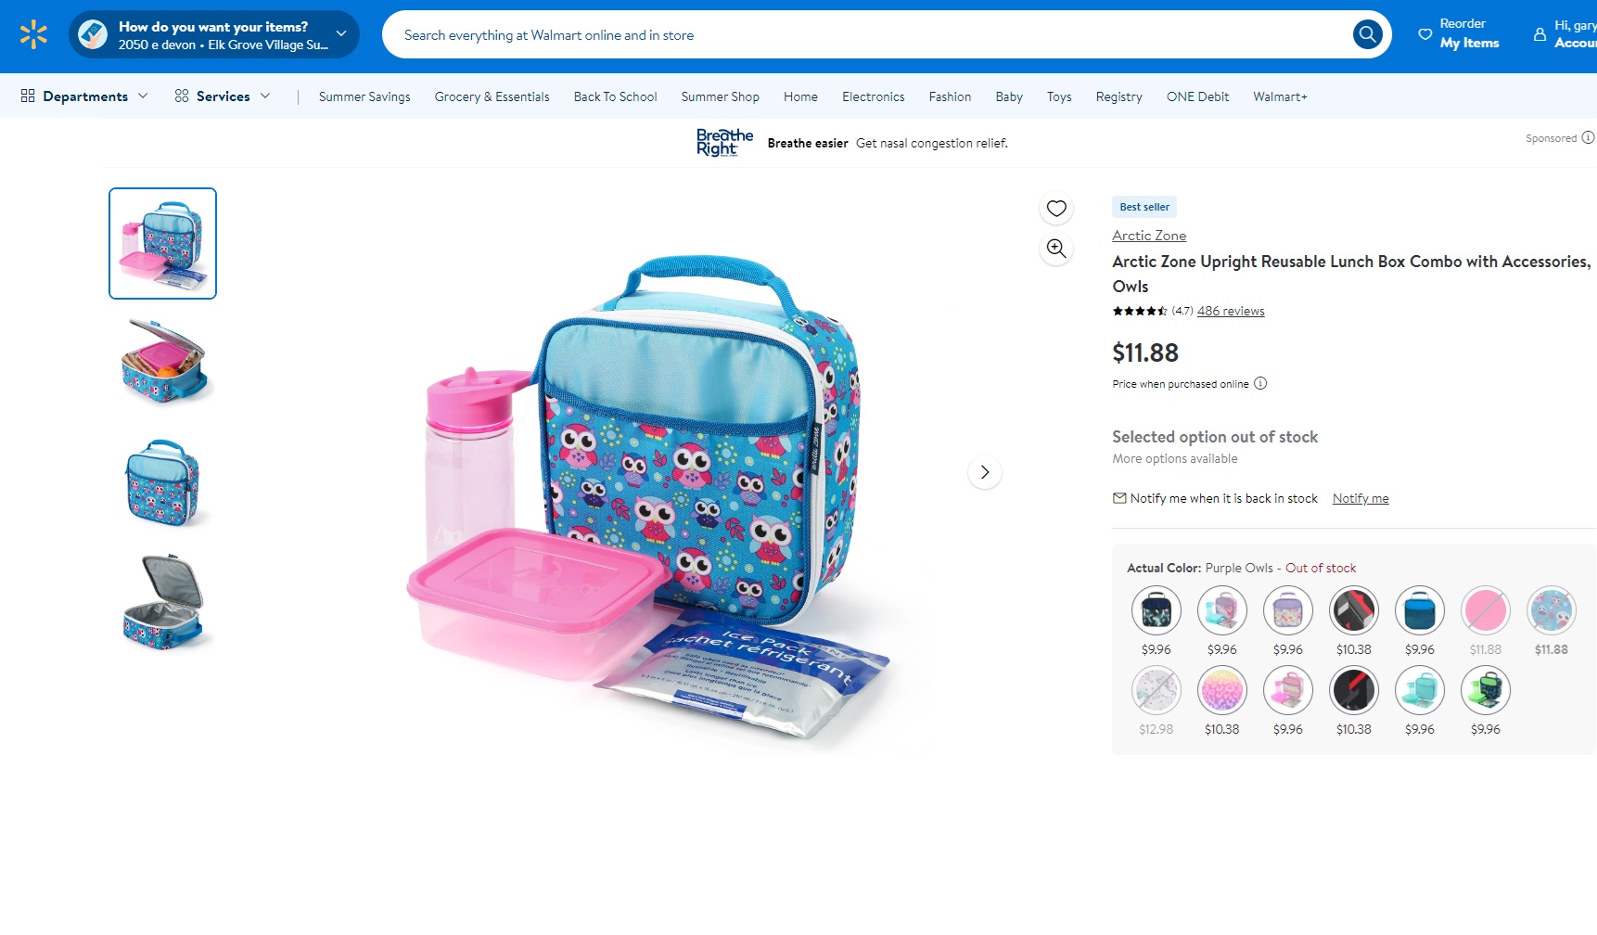Image resolution: width=1597 pixels, height=935 pixels.
Task: Expand the Departments dropdown
Action: [x=84, y=96]
